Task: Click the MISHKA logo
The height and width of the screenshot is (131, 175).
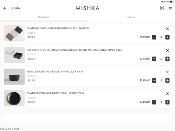Action: click(87, 8)
